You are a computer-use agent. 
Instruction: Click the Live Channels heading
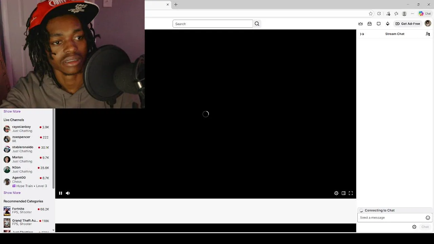click(14, 120)
